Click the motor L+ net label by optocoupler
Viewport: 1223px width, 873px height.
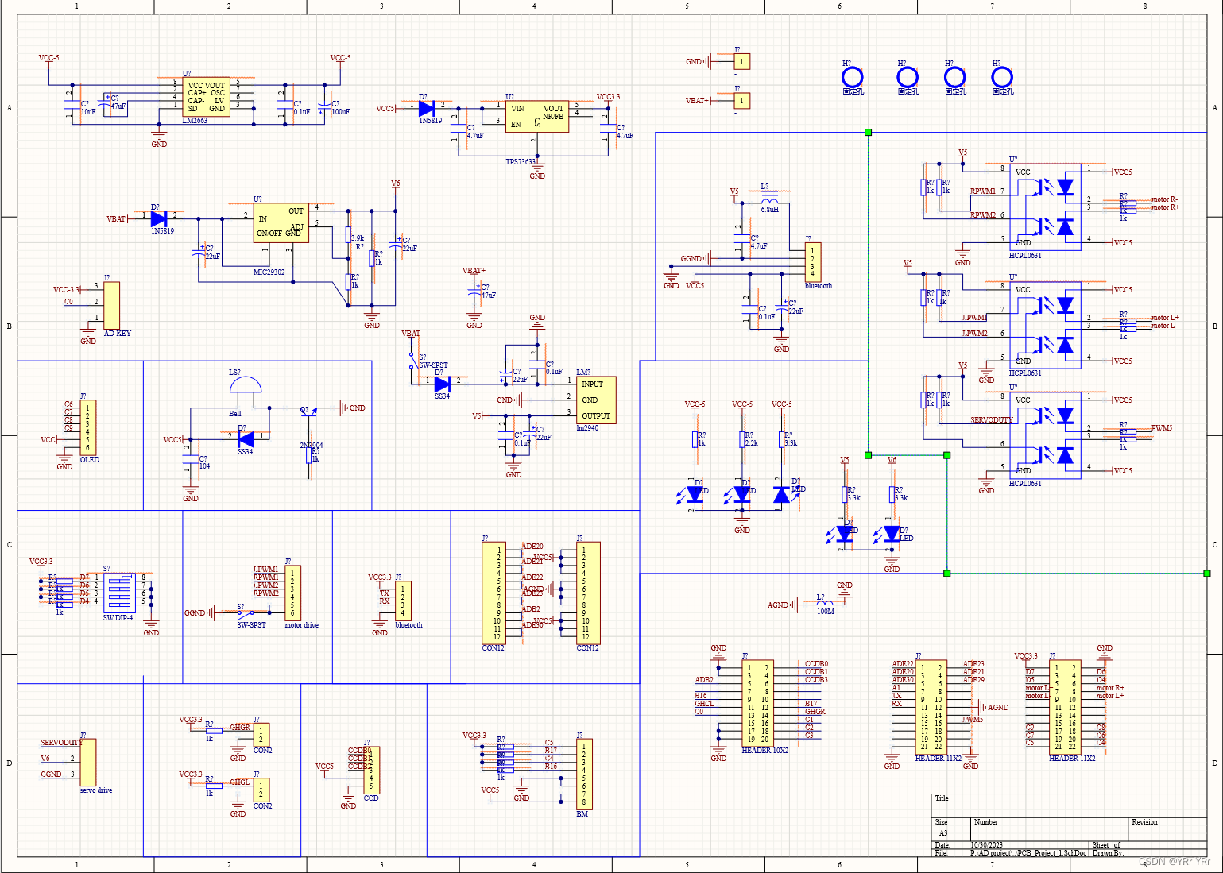pos(1165,318)
